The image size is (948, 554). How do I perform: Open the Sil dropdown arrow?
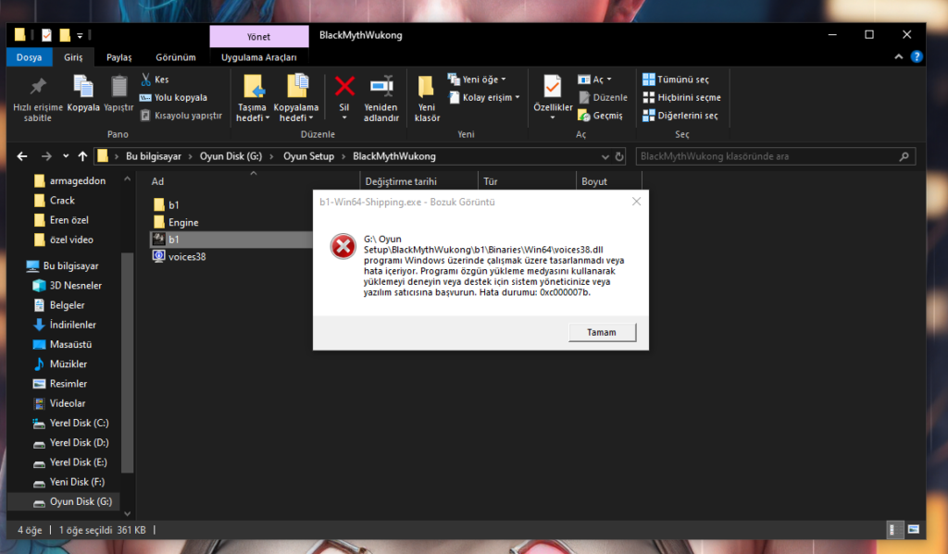pos(344,117)
